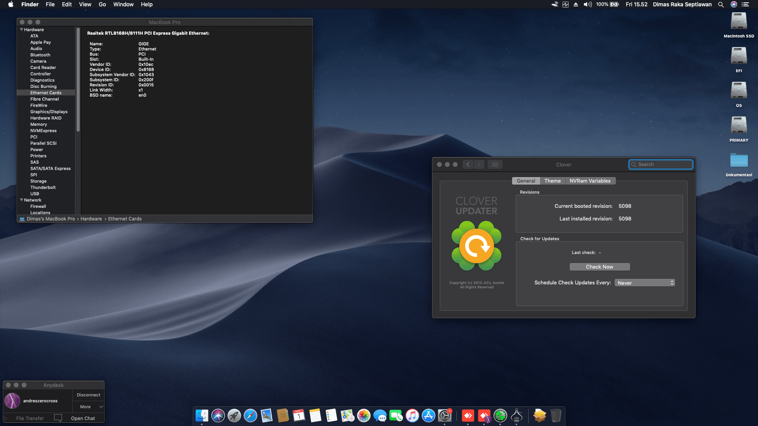Screen dimensions: 758x426
Task: Select the Macintosh SSD desktop drive
Action: pos(739,25)
